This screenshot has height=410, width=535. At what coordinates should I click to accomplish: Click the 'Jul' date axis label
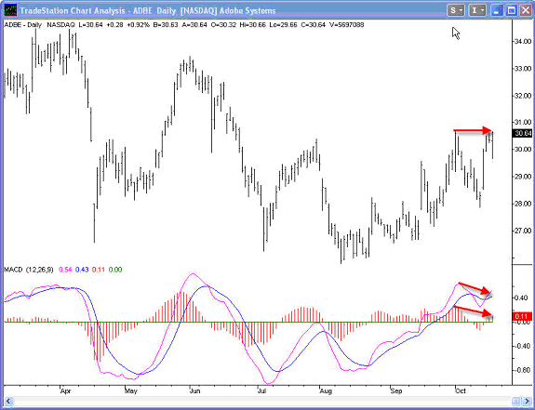[261, 390]
